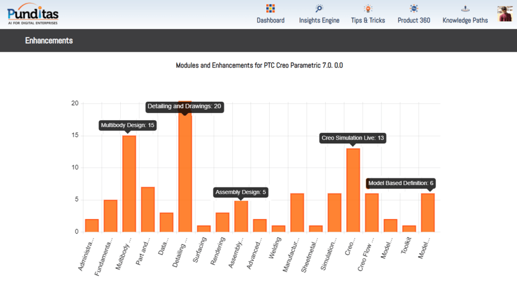Click the Enhancements page heading
Image resolution: width=517 pixels, height=284 pixels.
click(x=49, y=41)
